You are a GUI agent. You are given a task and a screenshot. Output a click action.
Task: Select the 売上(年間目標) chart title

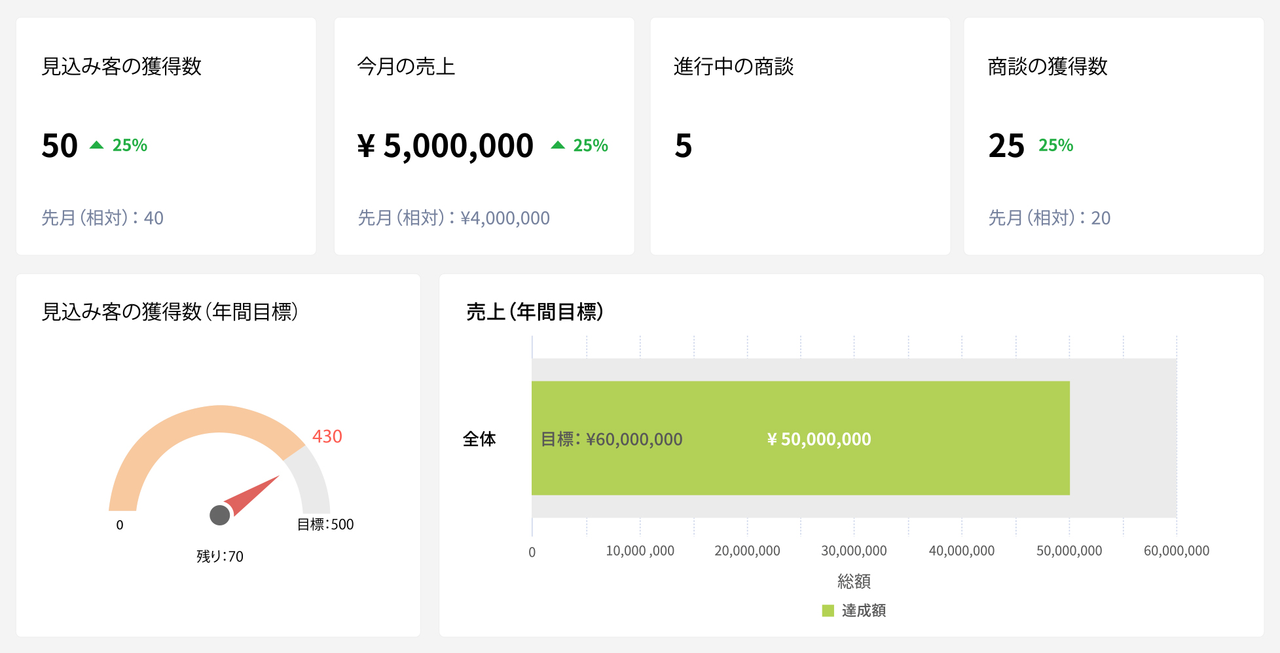point(534,311)
